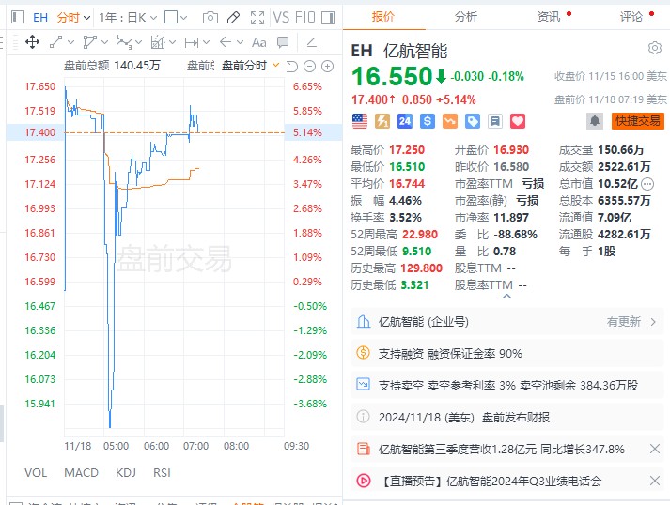Click the lightning Level 1 quote icon
Screen dimensions: 670x505
(x=382, y=121)
